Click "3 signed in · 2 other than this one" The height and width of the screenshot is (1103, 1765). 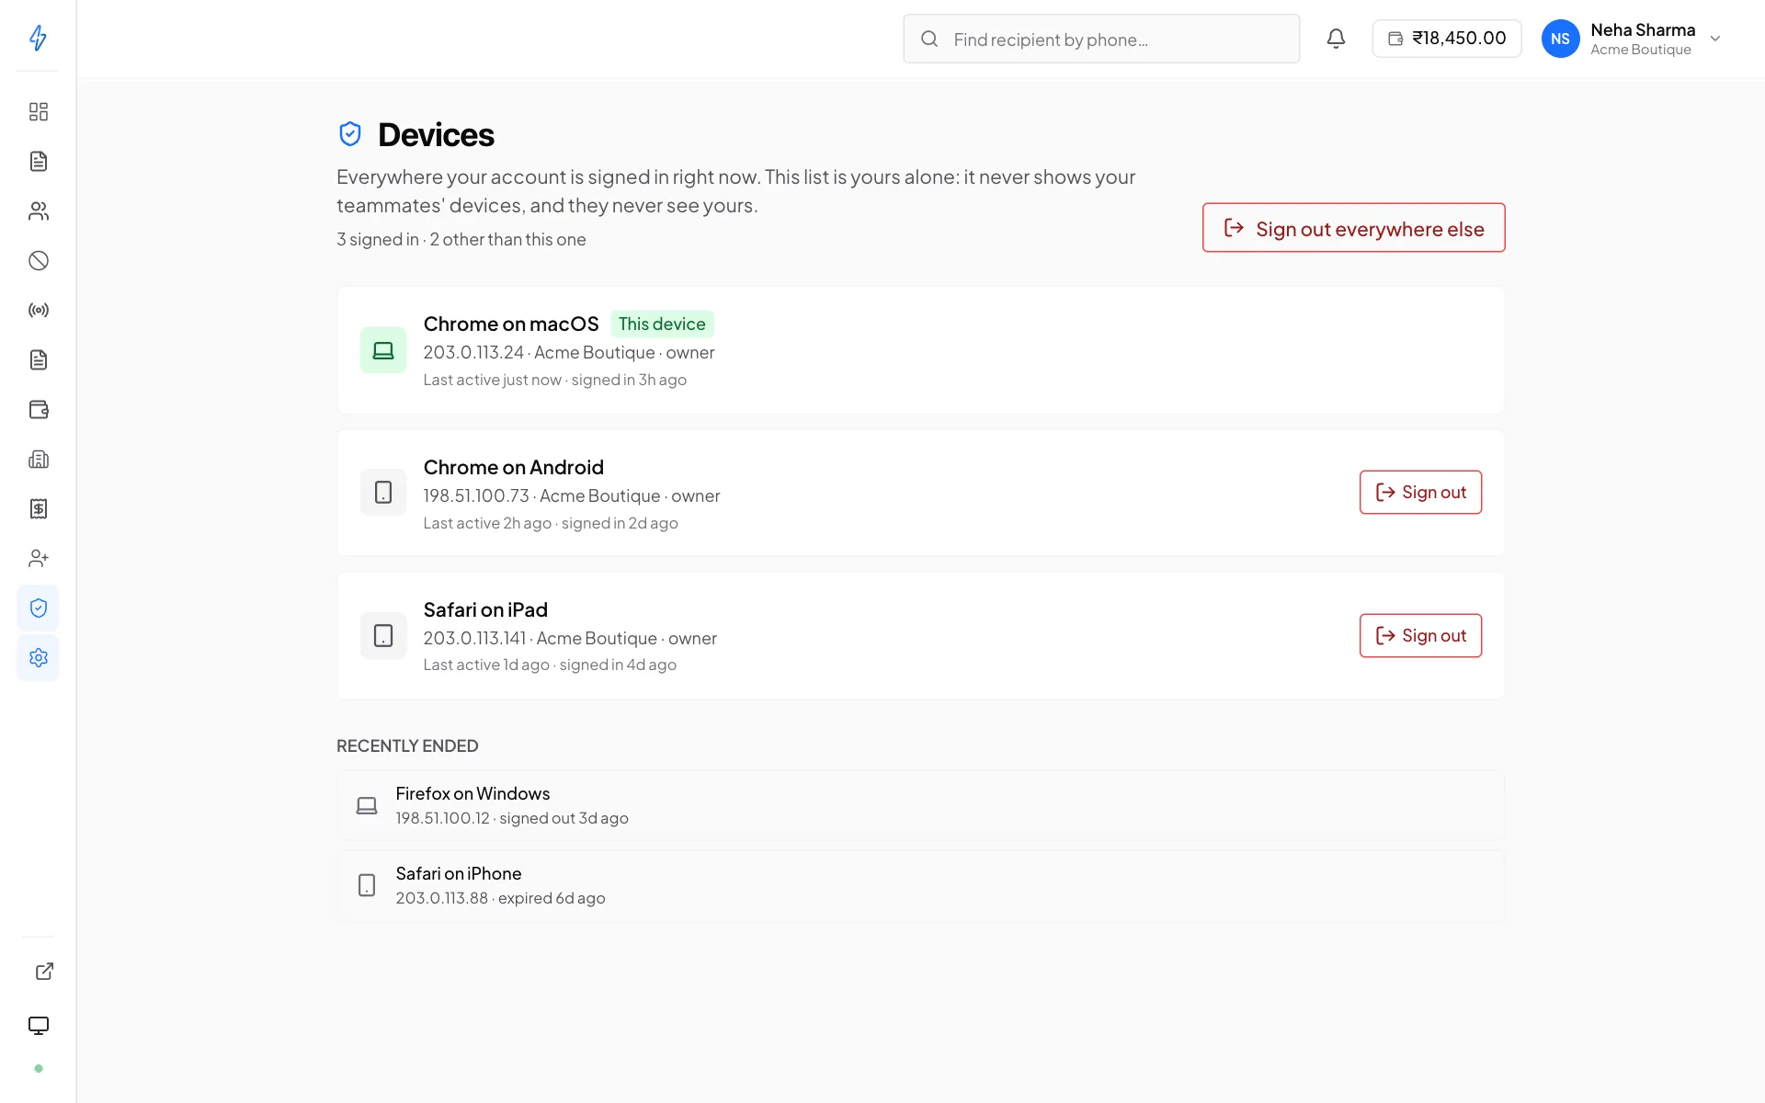pos(461,240)
